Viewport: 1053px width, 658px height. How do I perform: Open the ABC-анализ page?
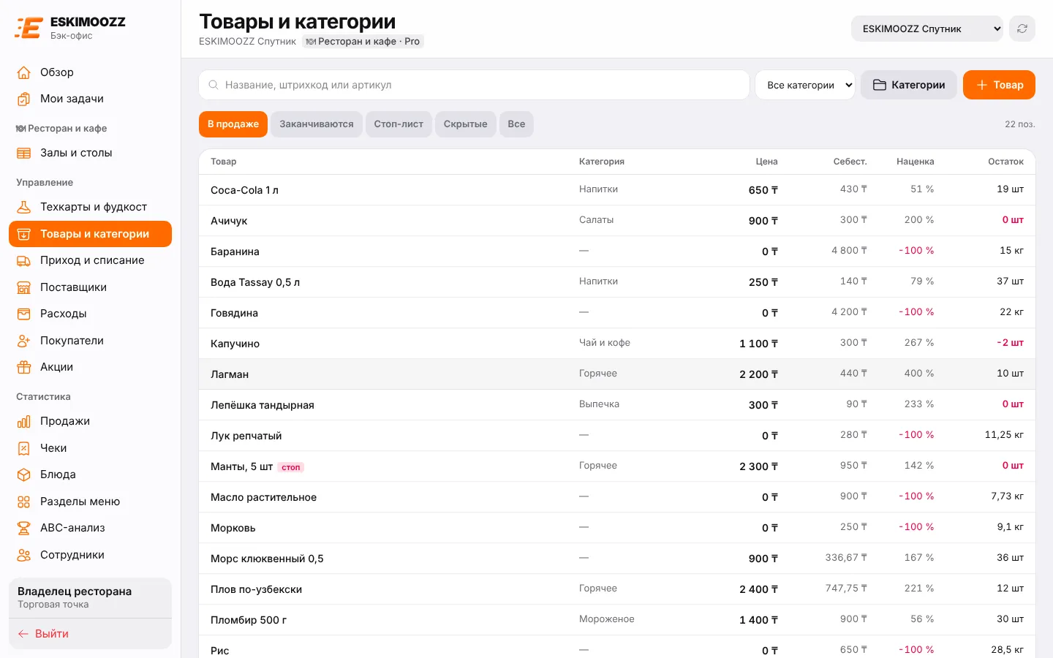click(90, 528)
